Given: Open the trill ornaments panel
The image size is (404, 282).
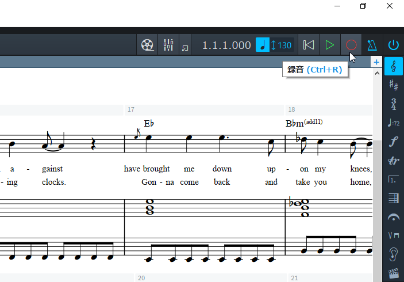Looking at the screenshot, I should 394,161.
